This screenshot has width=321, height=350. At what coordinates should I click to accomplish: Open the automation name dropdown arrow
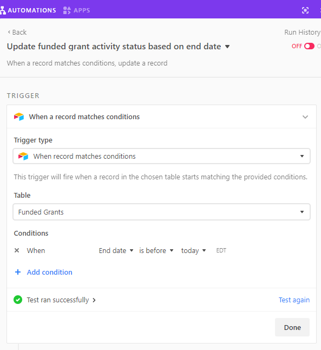coord(227,47)
